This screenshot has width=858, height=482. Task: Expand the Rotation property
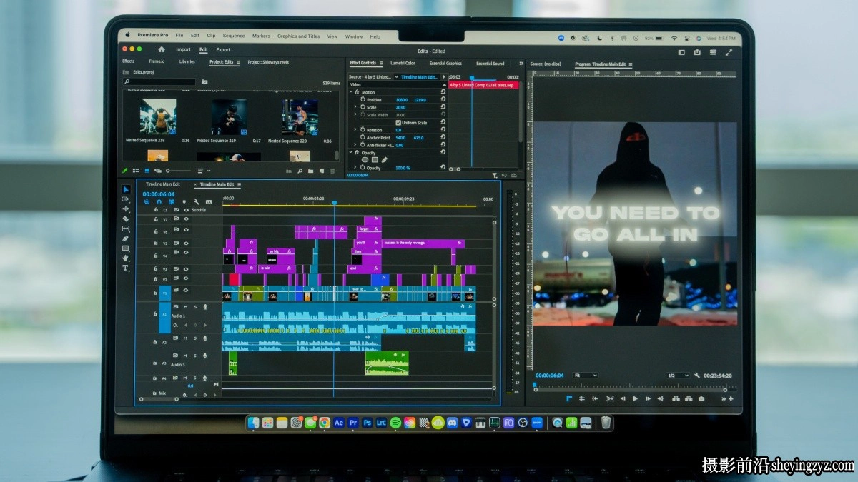pos(355,130)
